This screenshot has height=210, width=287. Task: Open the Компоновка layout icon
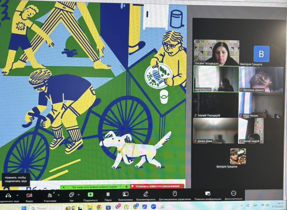click(x=126, y=194)
